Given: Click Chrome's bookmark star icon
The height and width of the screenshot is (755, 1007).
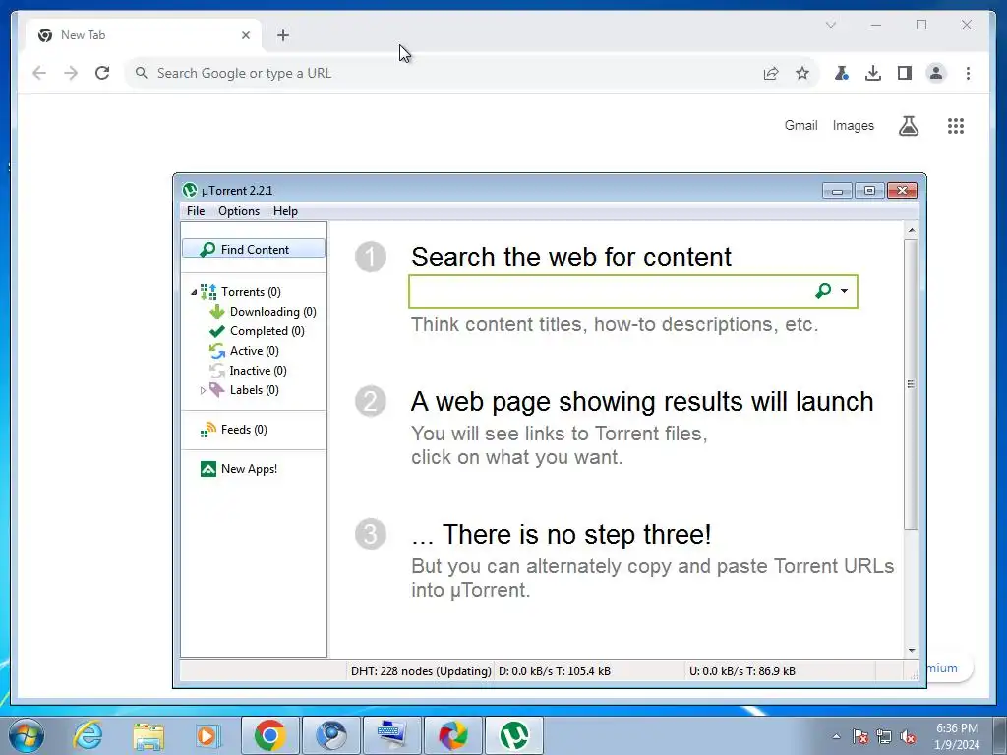Looking at the screenshot, I should point(802,73).
